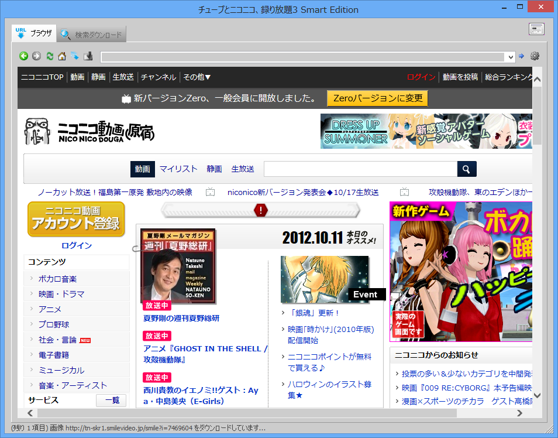Refresh the page with green reload icon
This screenshot has width=558, height=438.
50,56
